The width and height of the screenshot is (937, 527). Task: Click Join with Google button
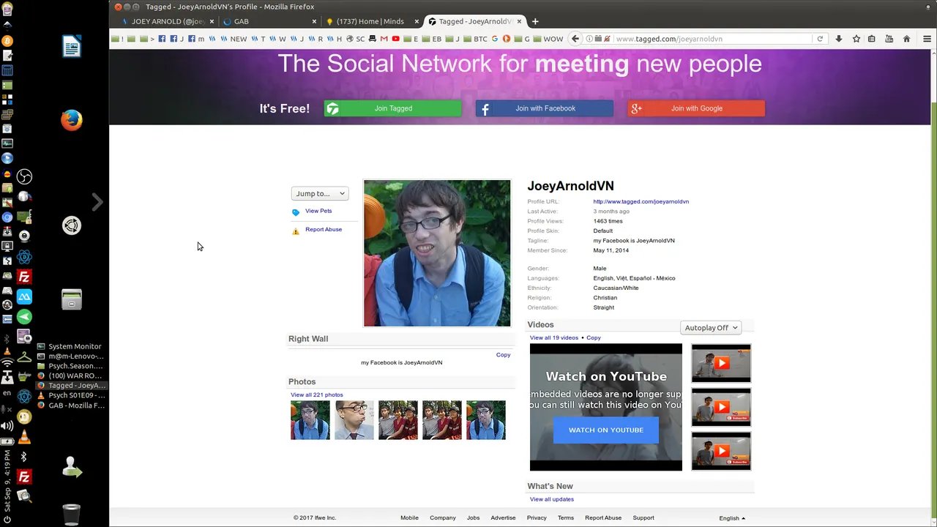[696, 108]
